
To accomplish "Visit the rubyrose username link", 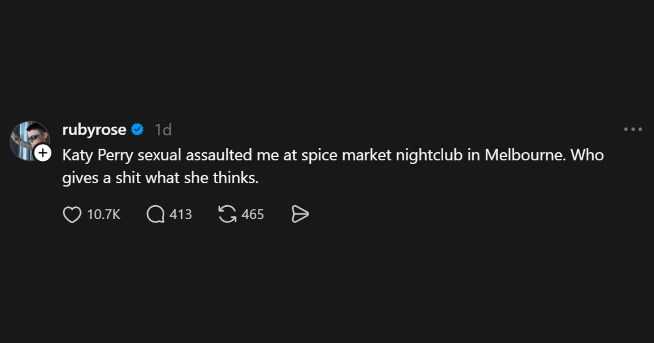I will tap(94, 130).
